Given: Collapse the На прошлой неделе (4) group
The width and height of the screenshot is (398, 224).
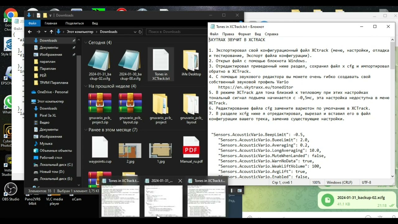Looking at the screenshot, I should coord(86,86).
